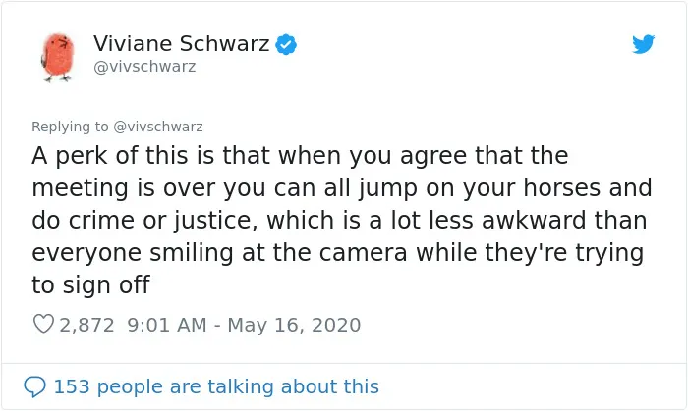Open the red bird profile avatar
This screenshot has height=411, width=688.
click(x=58, y=57)
